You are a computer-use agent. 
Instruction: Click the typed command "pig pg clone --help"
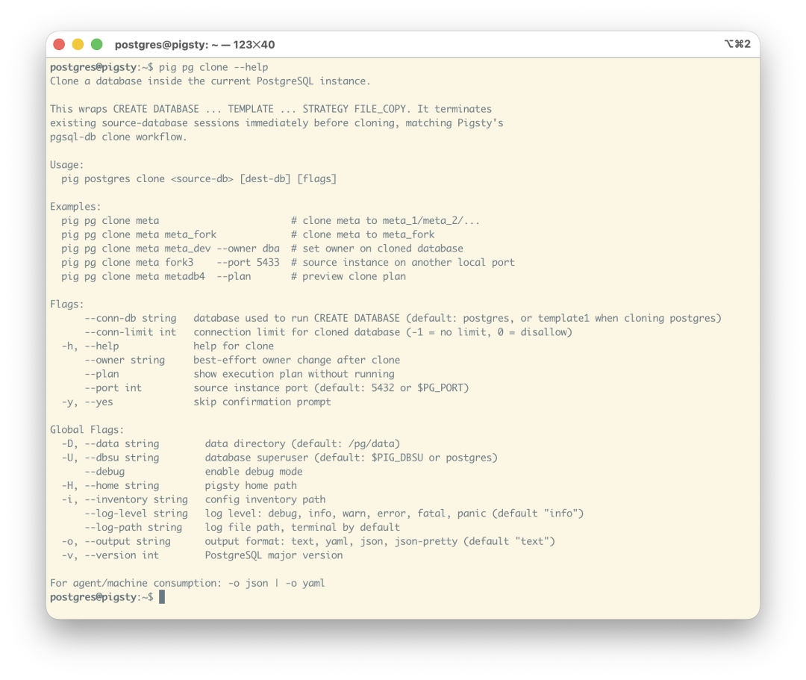(213, 67)
